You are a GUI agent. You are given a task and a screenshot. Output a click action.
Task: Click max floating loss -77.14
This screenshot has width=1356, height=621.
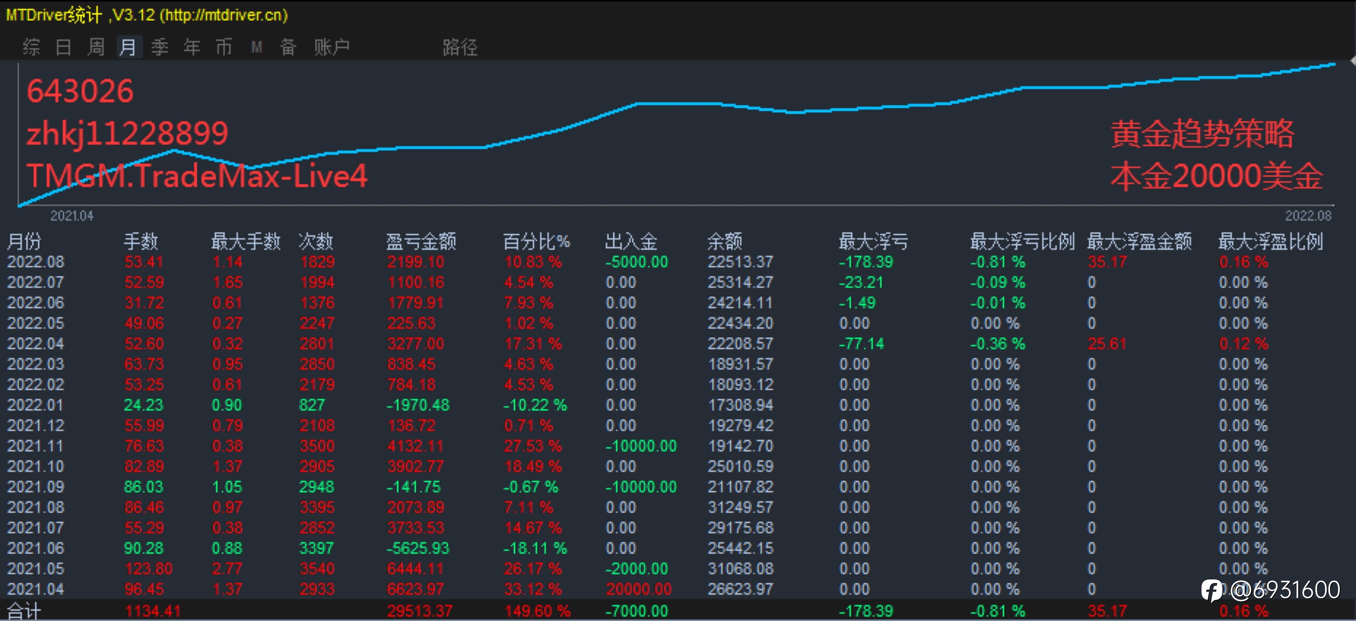[x=861, y=344]
